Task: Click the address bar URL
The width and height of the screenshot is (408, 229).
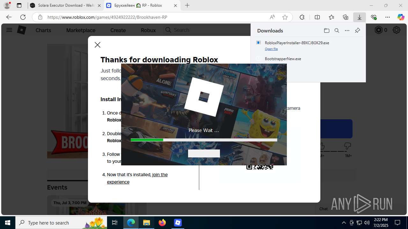Action: pos(107,17)
